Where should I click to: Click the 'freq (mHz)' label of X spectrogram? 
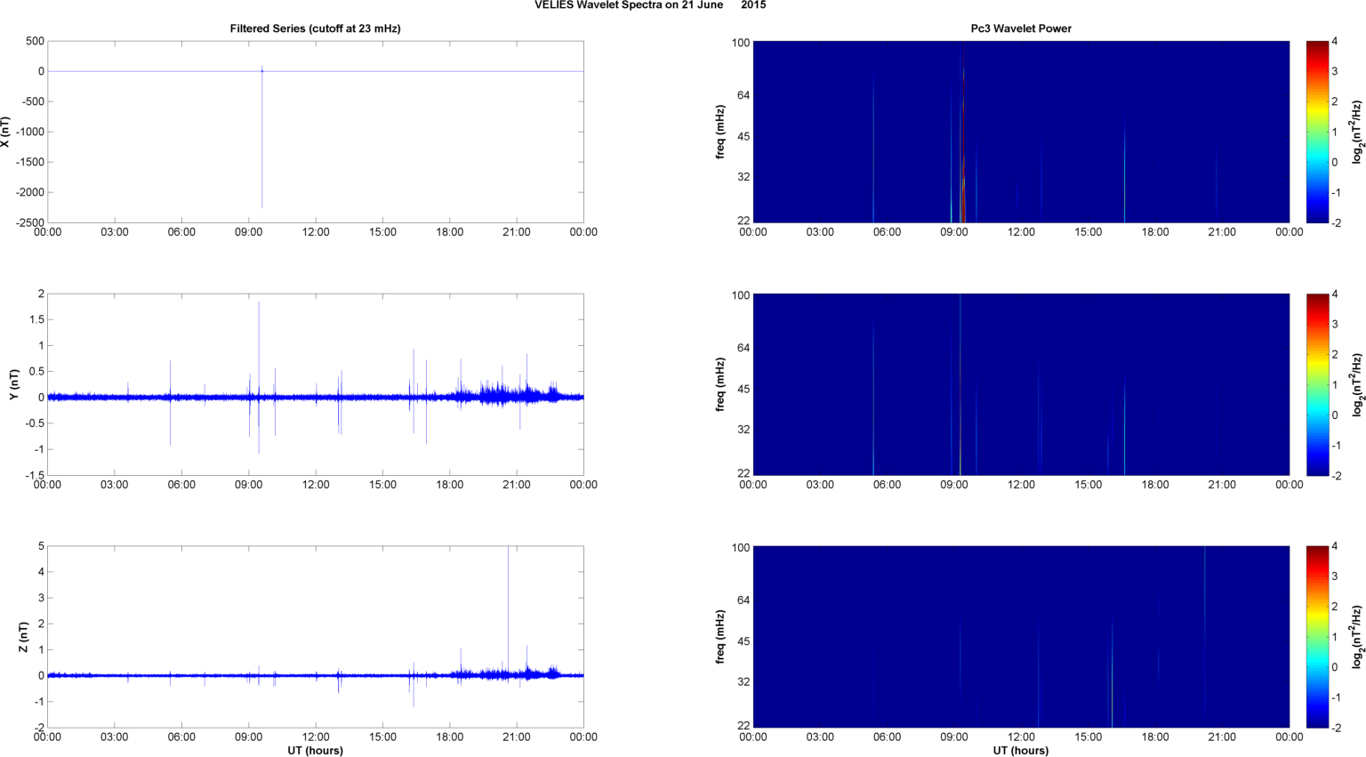click(720, 132)
